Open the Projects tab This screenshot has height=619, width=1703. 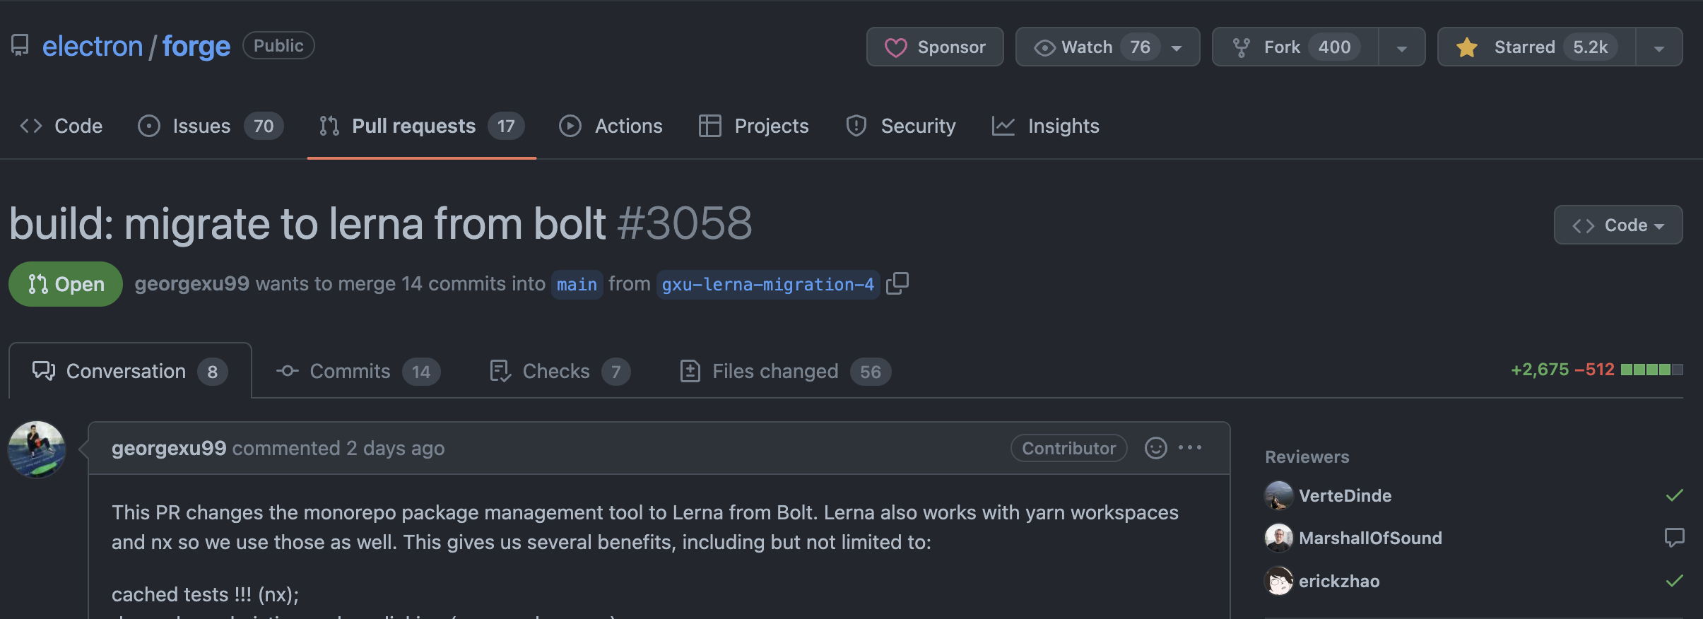pos(753,126)
